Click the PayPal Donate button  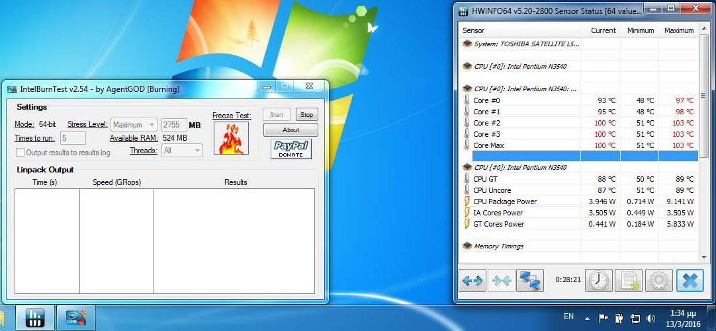coord(291,149)
